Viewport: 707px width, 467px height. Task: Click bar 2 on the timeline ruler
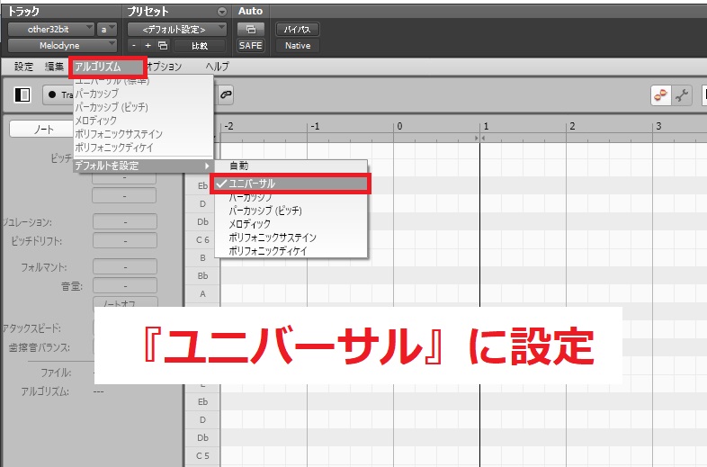click(571, 127)
